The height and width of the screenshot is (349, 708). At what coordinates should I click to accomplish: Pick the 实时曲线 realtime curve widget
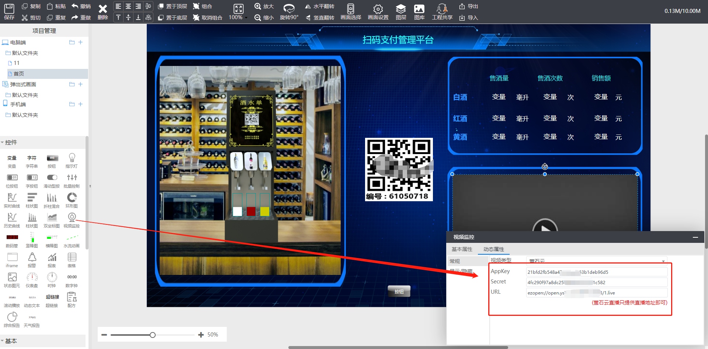tap(12, 201)
